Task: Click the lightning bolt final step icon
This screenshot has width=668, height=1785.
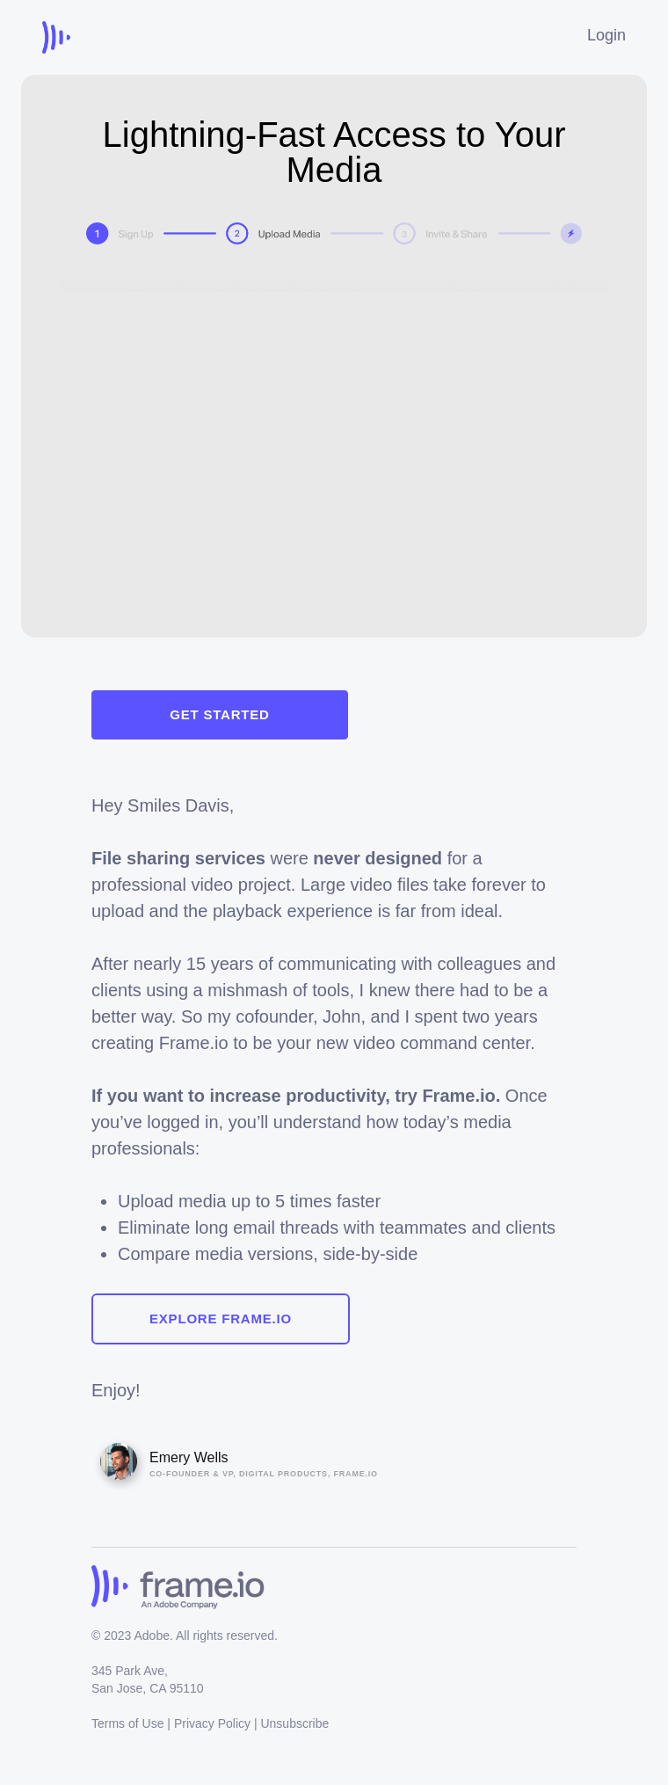Action: coord(571,234)
